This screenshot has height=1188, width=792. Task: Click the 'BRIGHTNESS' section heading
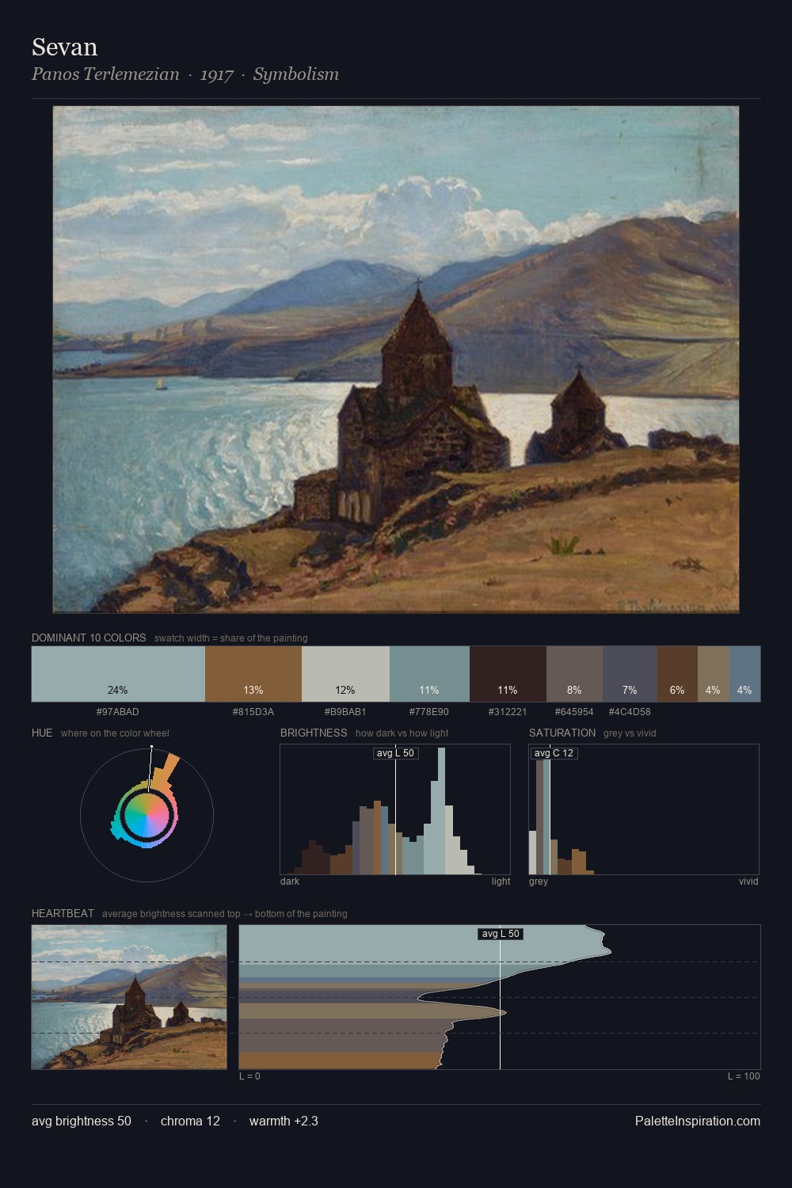[314, 733]
